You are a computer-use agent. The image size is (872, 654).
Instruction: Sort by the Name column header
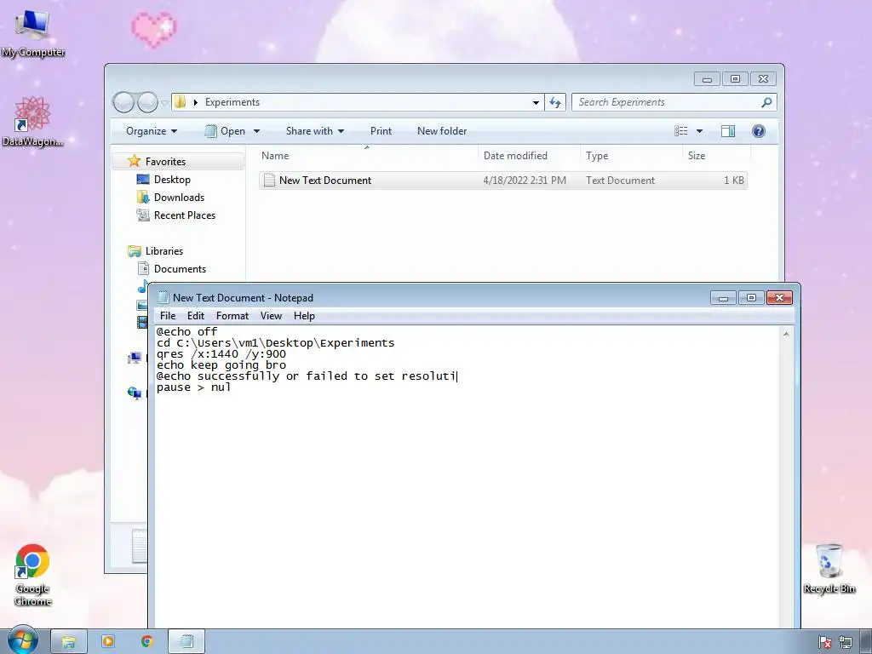pos(367,156)
